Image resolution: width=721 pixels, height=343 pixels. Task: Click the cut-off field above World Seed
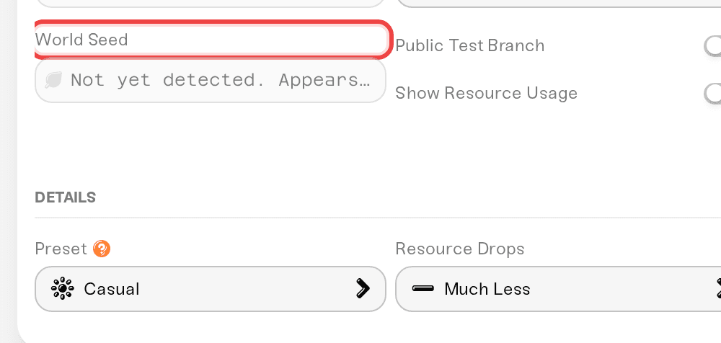211,4
